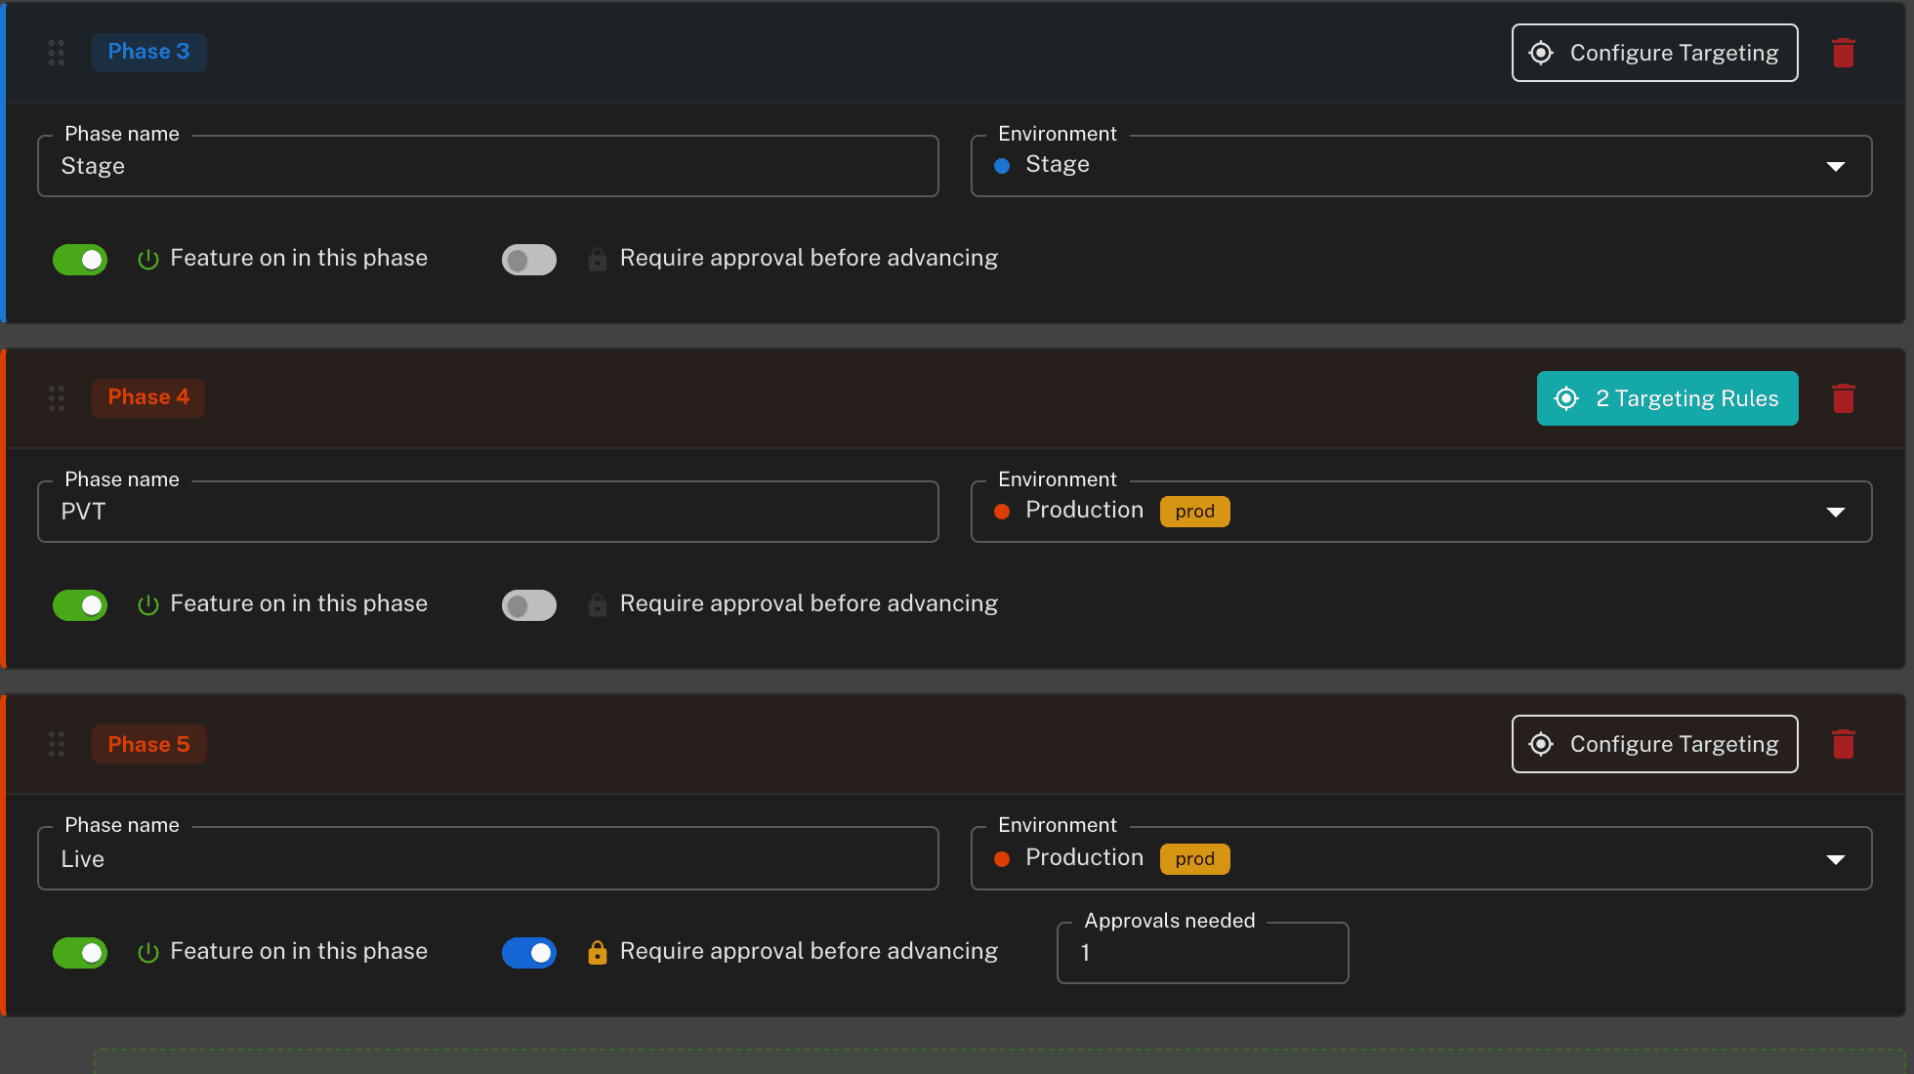The height and width of the screenshot is (1074, 1914).
Task: Delete Phase 3 with the trash icon
Action: click(1844, 53)
